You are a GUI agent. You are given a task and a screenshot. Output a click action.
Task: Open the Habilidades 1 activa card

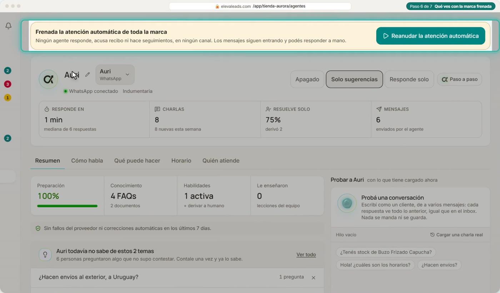coord(214,196)
